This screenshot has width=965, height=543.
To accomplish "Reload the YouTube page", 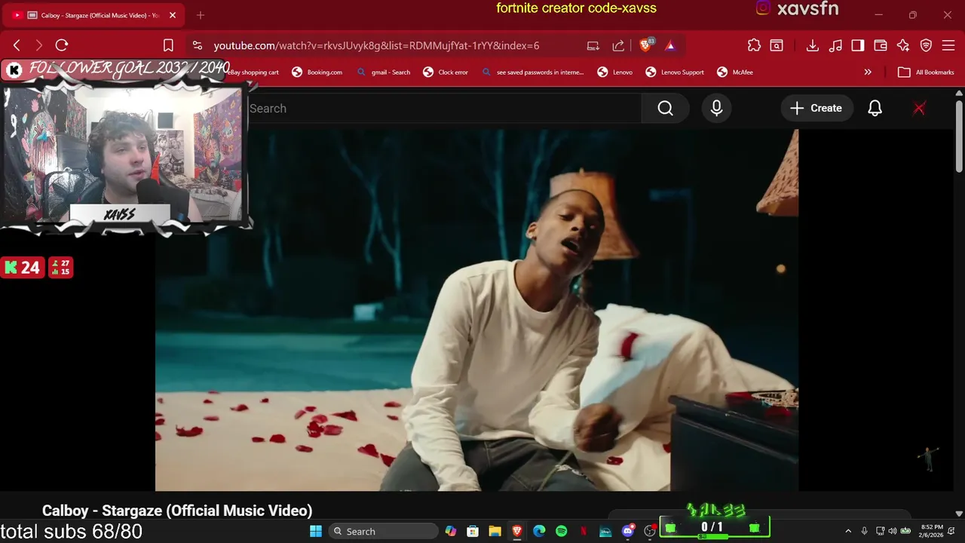I will tap(62, 45).
